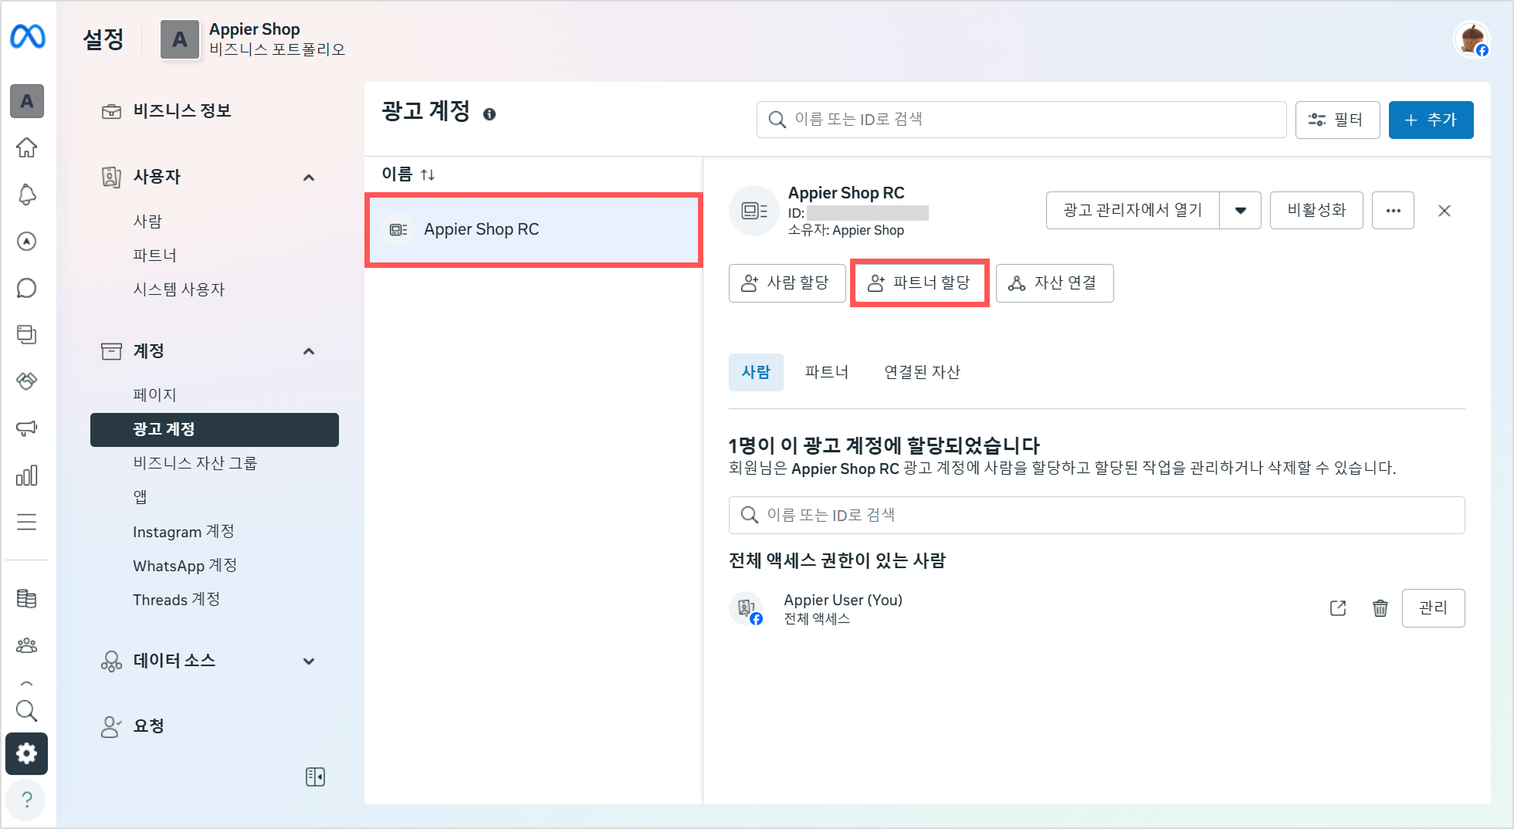Collapse the 계정 section chevron
The width and height of the screenshot is (1514, 829).
pyautogui.click(x=309, y=351)
